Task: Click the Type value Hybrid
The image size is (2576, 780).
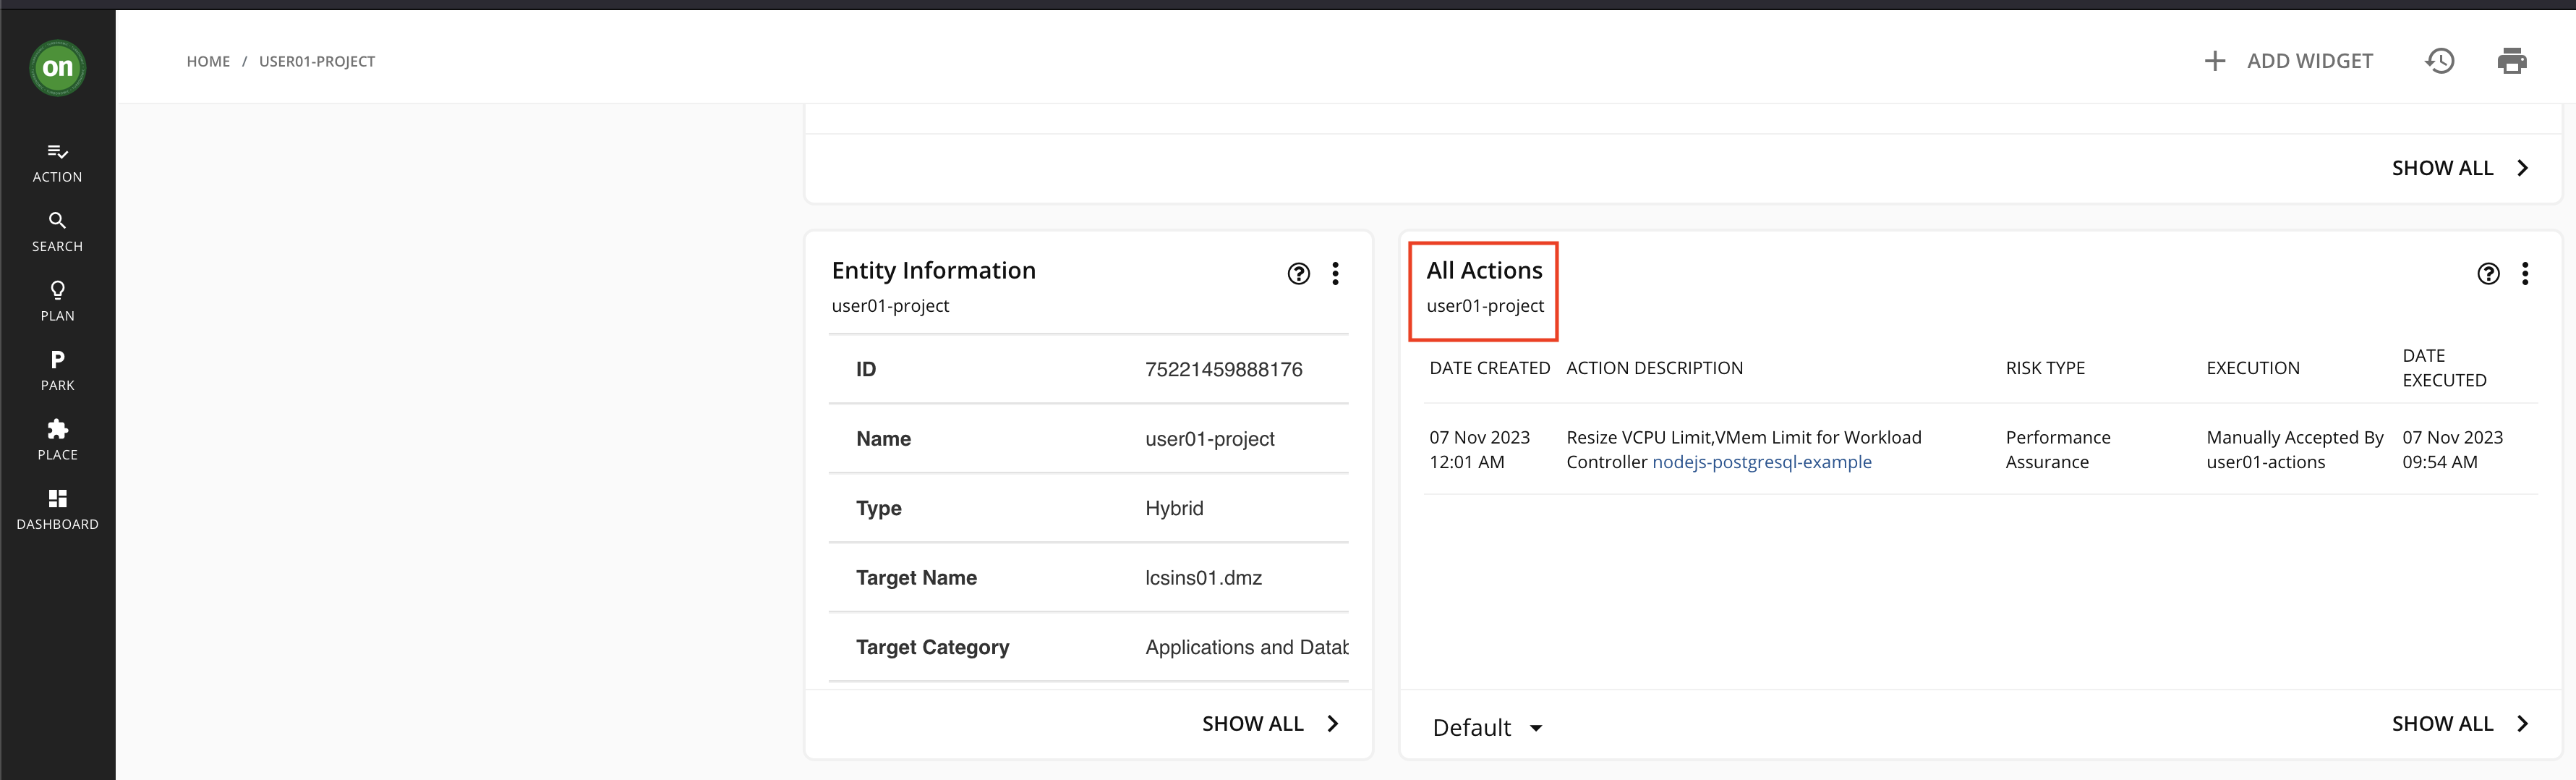Action: pyautogui.click(x=1174, y=508)
